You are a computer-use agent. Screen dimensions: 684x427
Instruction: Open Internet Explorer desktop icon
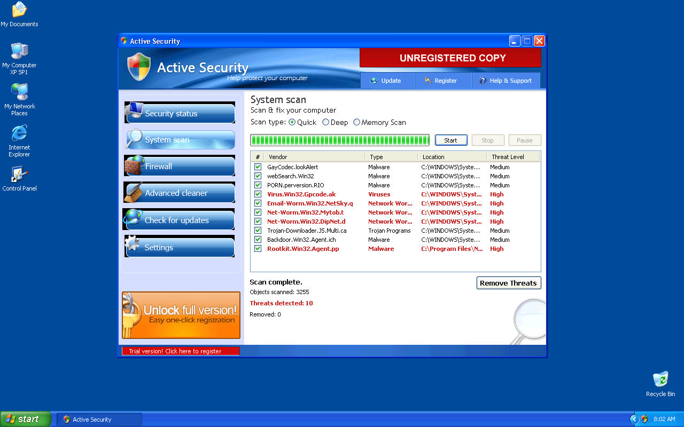pos(19,133)
